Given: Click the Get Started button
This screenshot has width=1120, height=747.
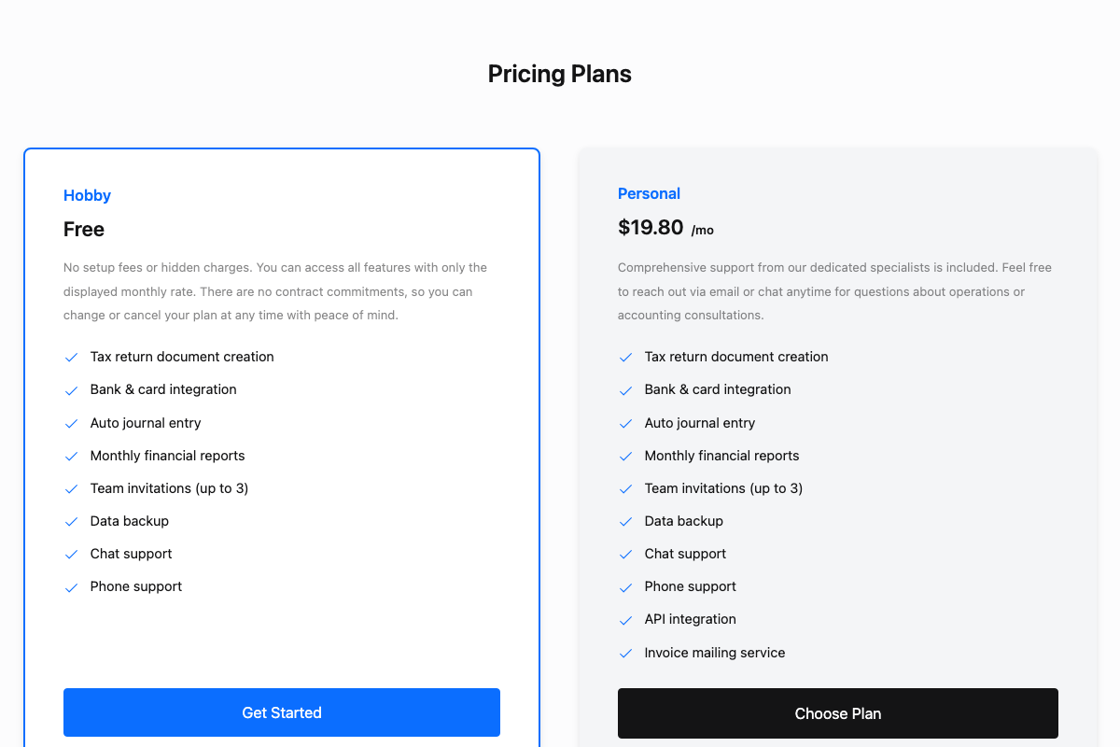Looking at the screenshot, I should pos(281,712).
